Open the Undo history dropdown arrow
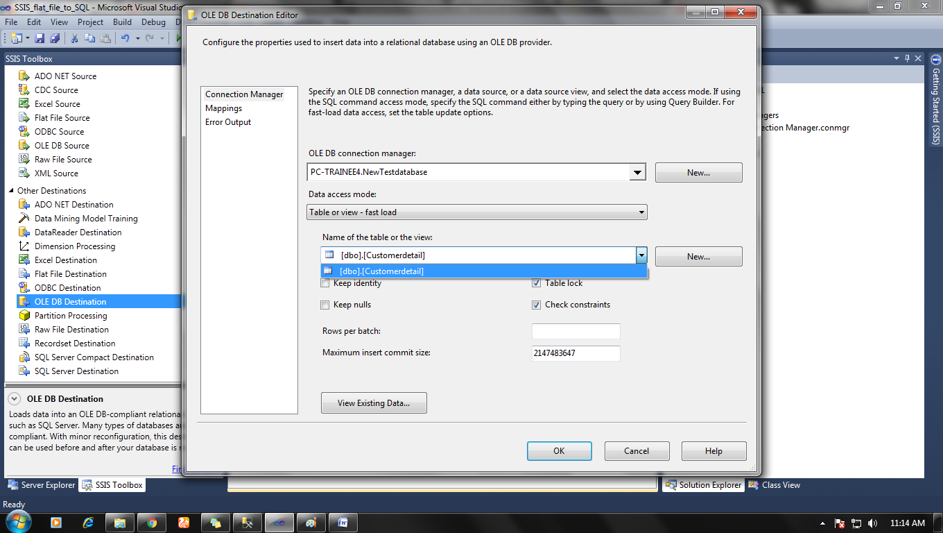The width and height of the screenshot is (943, 533). 137,38
